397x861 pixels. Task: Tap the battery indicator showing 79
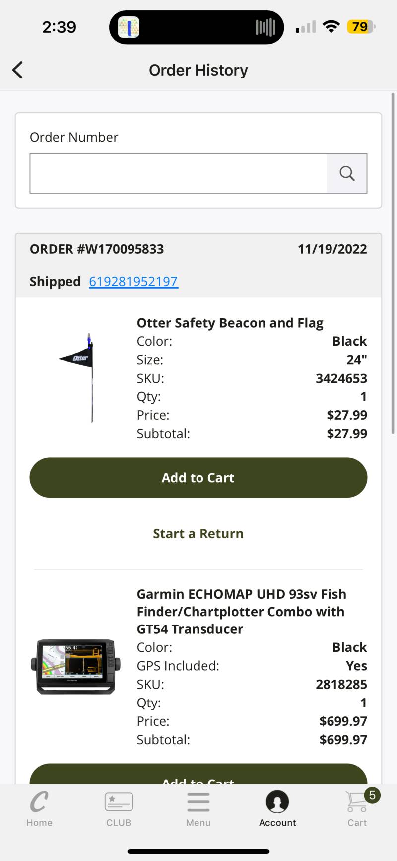click(x=361, y=26)
